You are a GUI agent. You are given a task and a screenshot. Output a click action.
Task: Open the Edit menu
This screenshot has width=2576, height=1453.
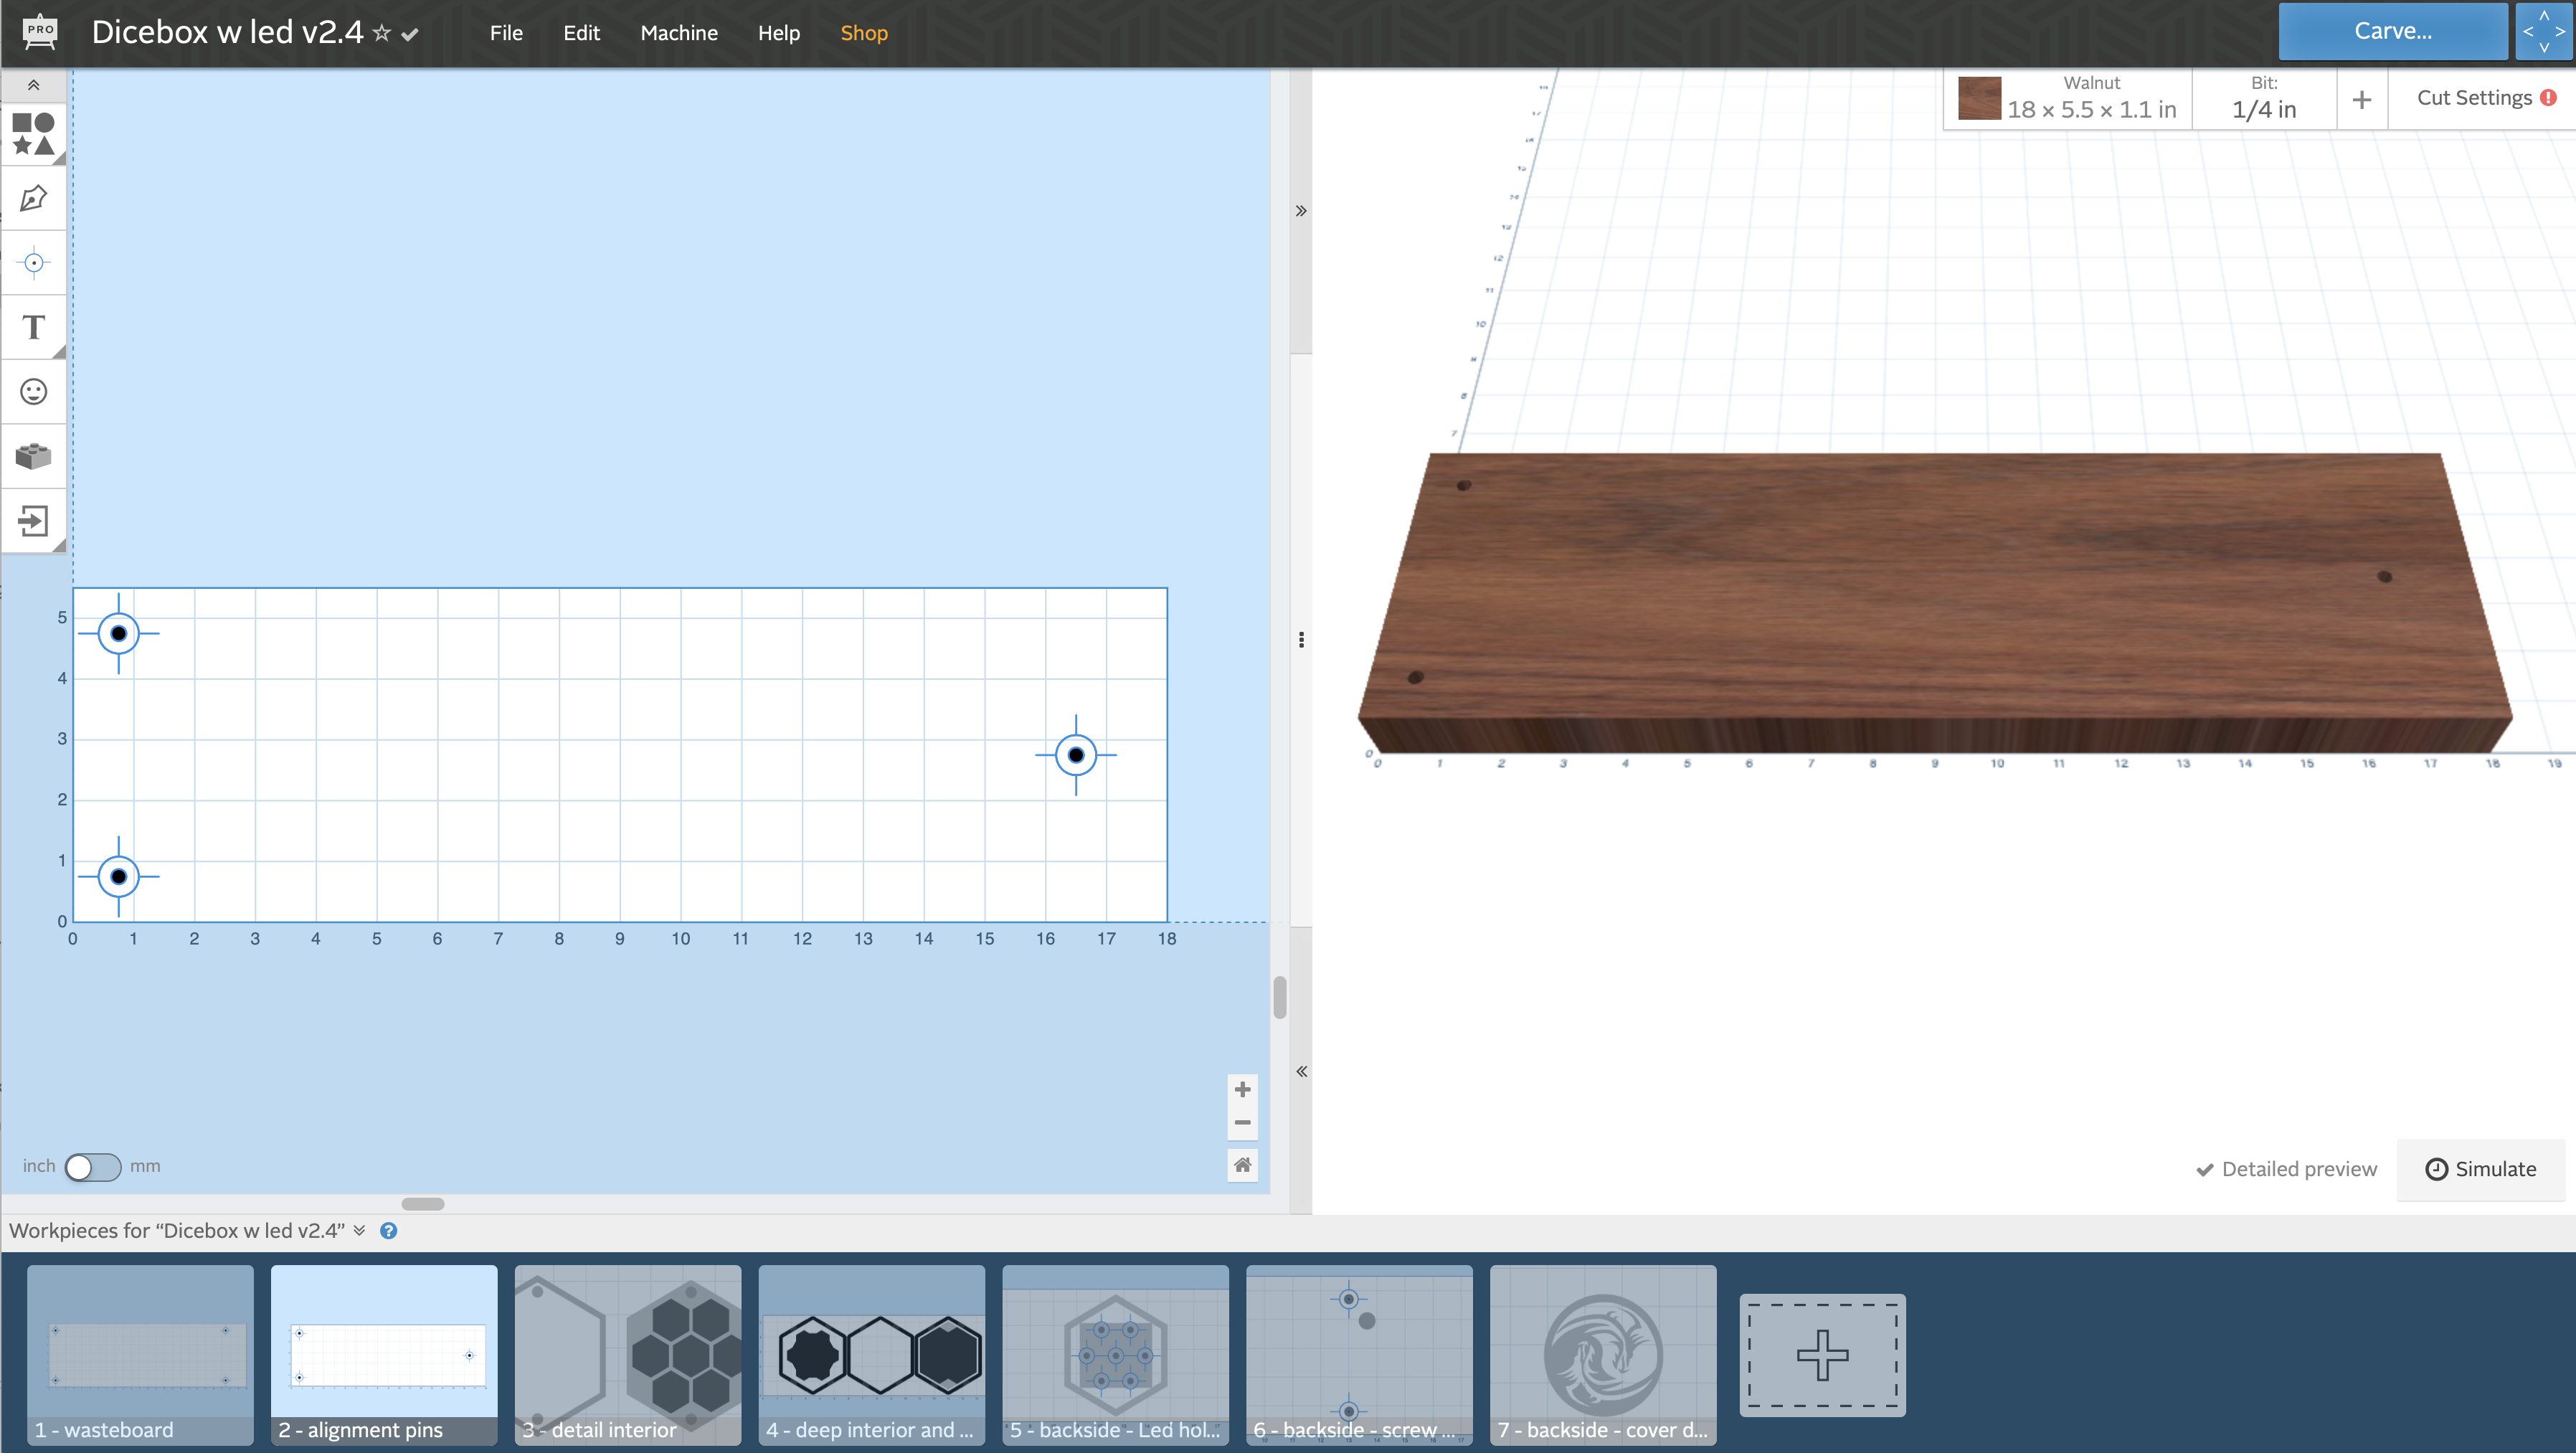581,33
